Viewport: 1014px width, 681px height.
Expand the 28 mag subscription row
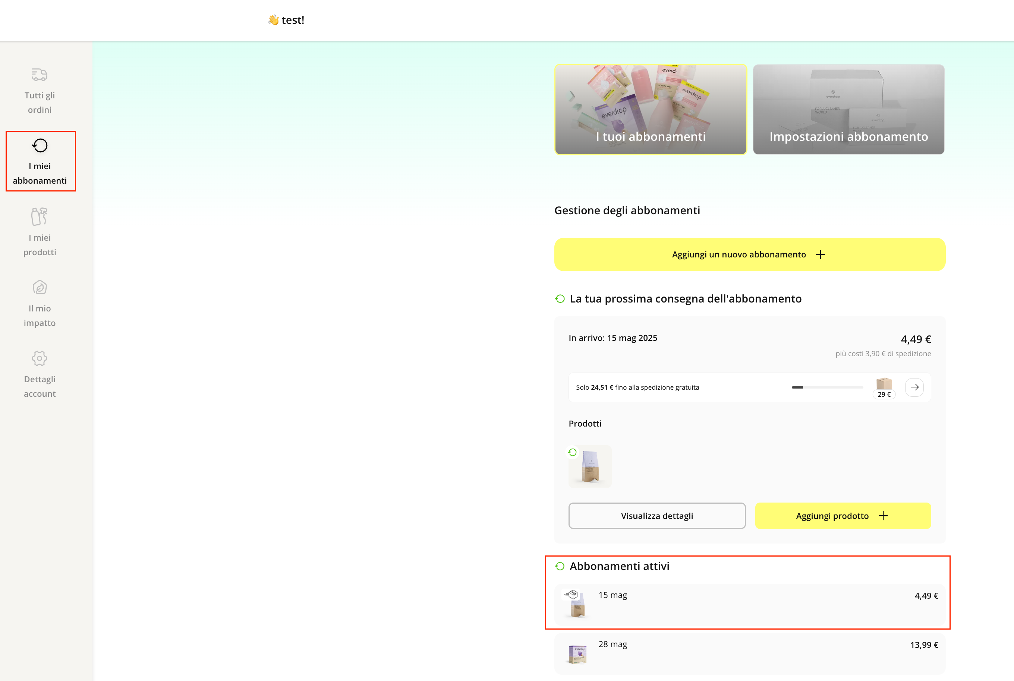(749, 653)
